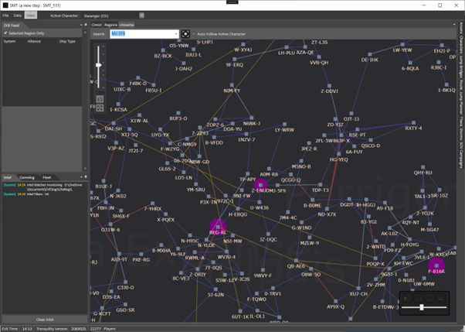Toggle Selected Region Only checkbox

[x=5, y=33]
